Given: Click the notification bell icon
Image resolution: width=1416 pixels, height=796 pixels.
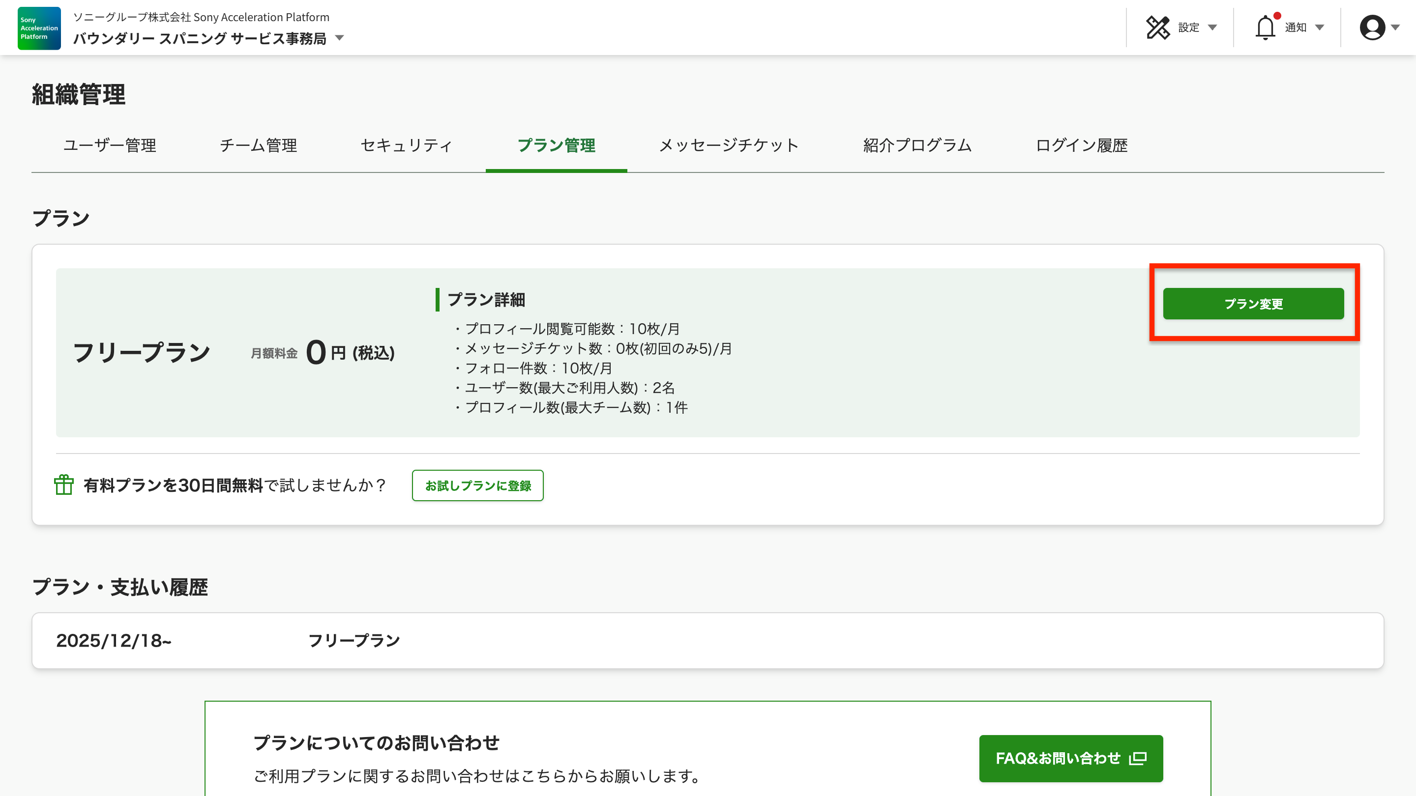Looking at the screenshot, I should point(1265,28).
